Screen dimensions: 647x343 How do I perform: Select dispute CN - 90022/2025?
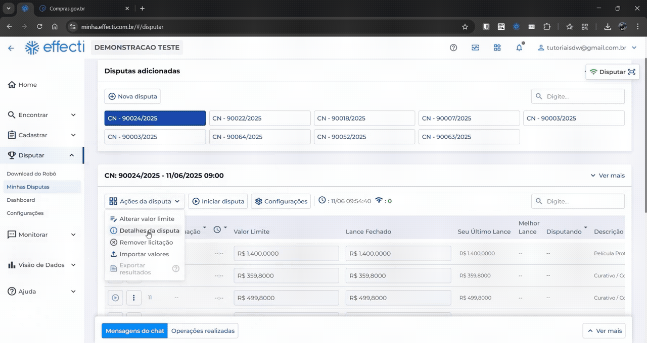coord(260,119)
